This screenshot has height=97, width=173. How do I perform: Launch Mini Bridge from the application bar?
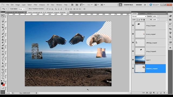77,5
